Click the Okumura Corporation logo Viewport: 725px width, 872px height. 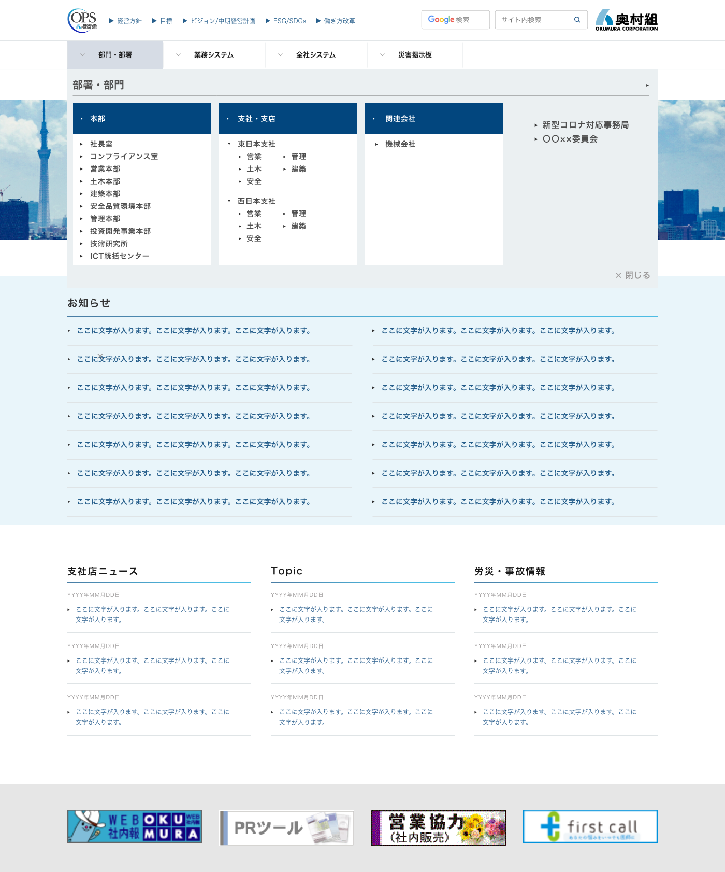click(x=626, y=20)
